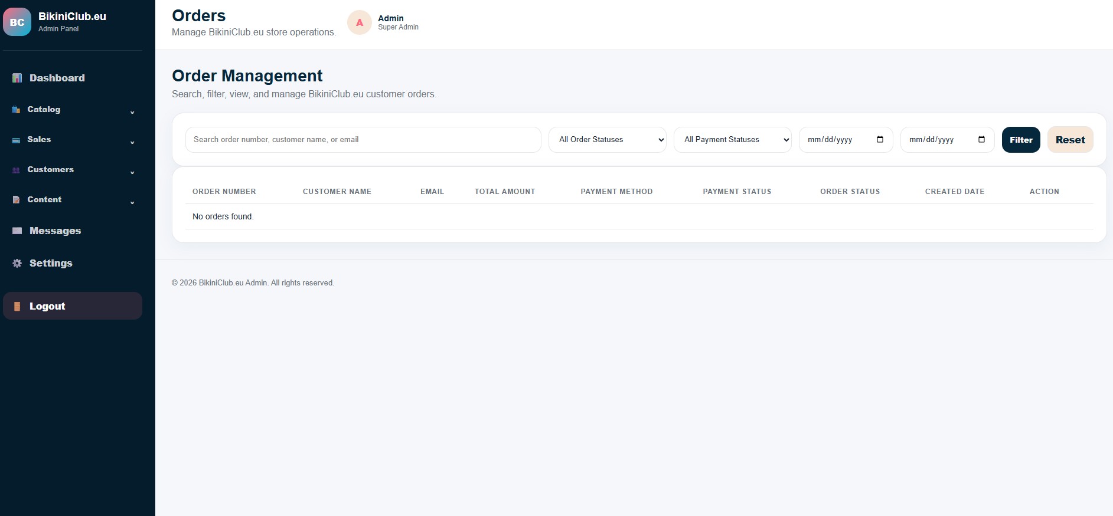
Task: Click the Messages envelope icon
Action: tap(17, 231)
